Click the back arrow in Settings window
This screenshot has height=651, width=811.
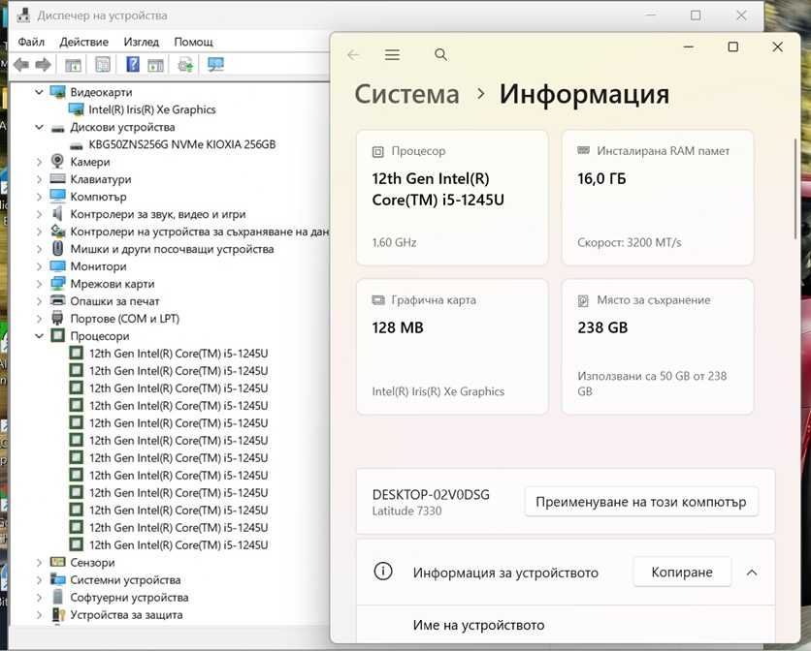point(353,55)
